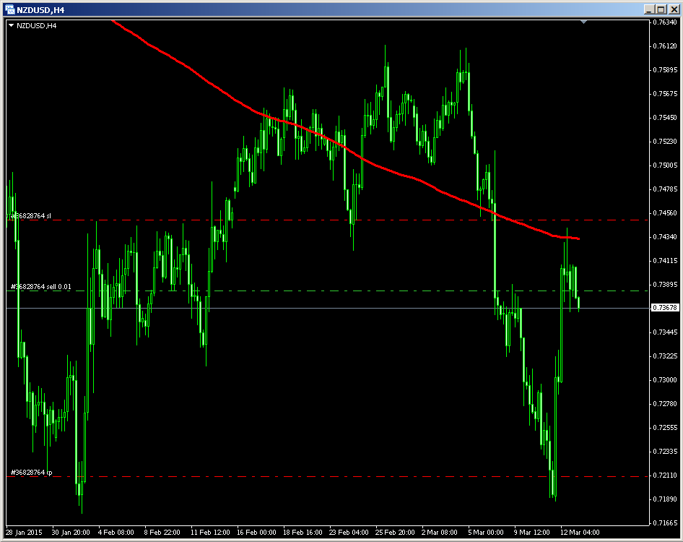Select the #36828764 sl stop loss label

[30, 216]
